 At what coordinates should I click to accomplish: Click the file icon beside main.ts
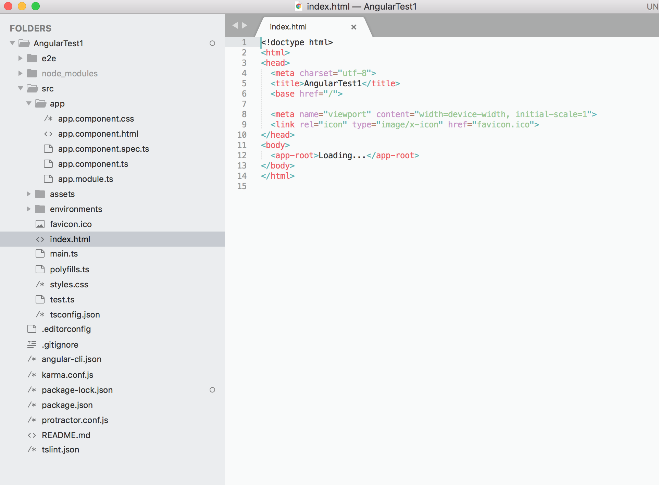[x=40, y=254]
